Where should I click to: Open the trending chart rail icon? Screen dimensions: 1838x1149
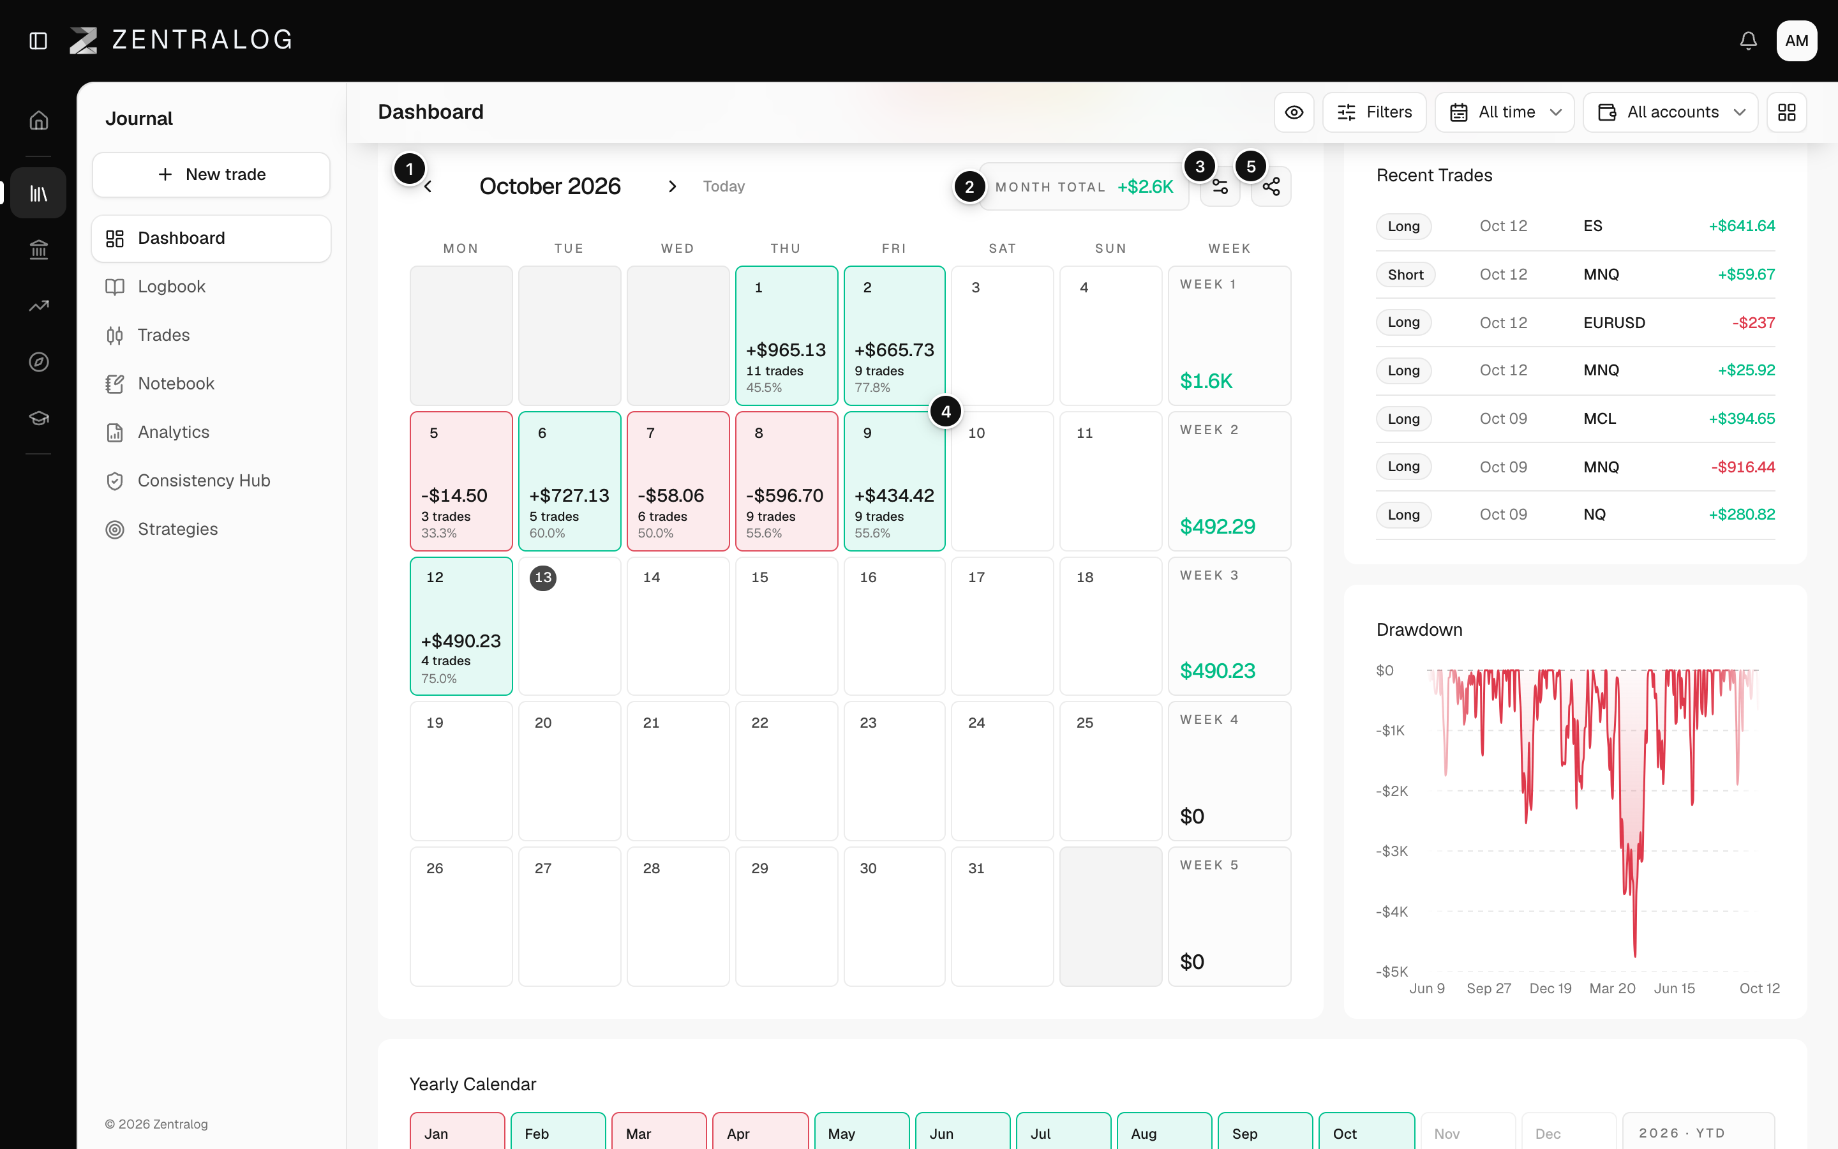coord(39,306)
